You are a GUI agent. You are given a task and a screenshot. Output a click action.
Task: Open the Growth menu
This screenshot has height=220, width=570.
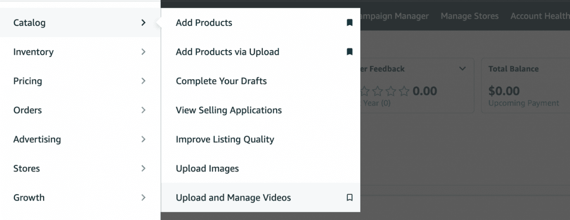80,198
